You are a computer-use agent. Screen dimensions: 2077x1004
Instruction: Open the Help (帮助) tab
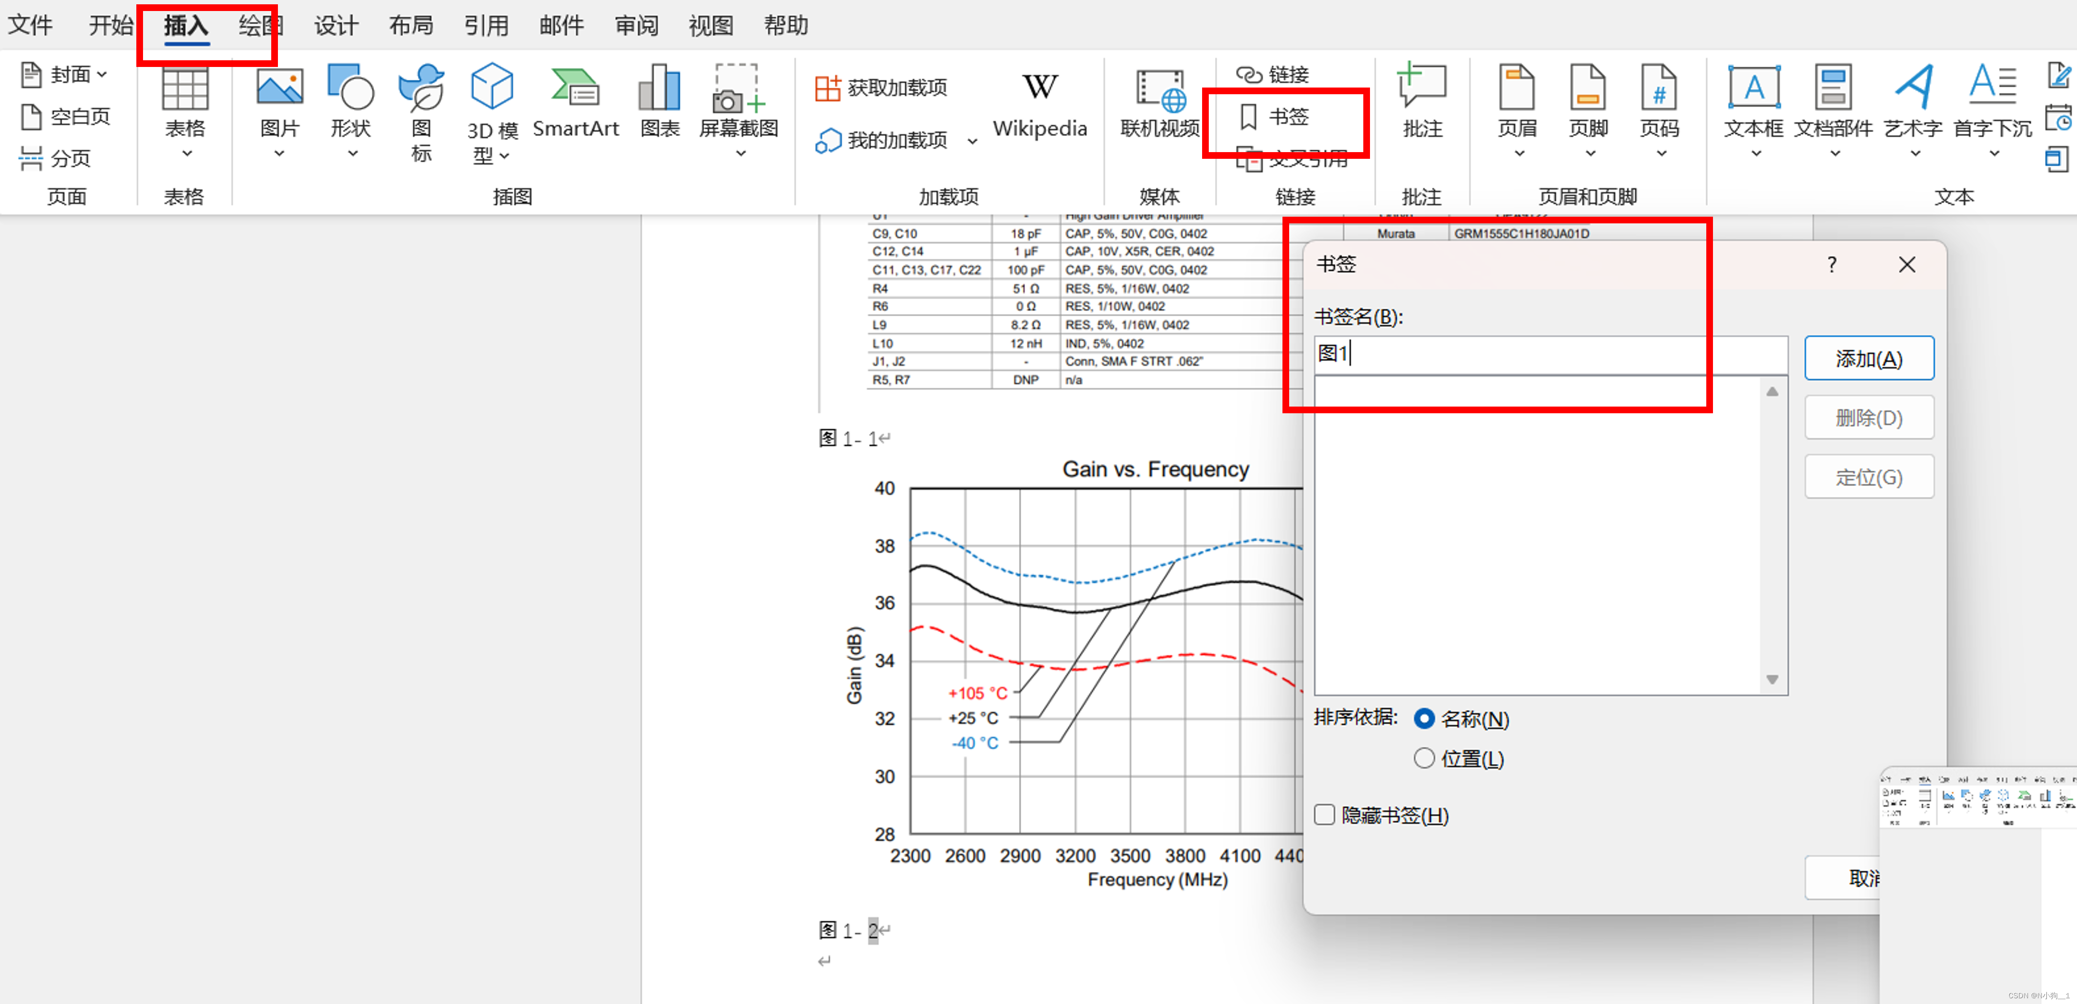[785, 26]
